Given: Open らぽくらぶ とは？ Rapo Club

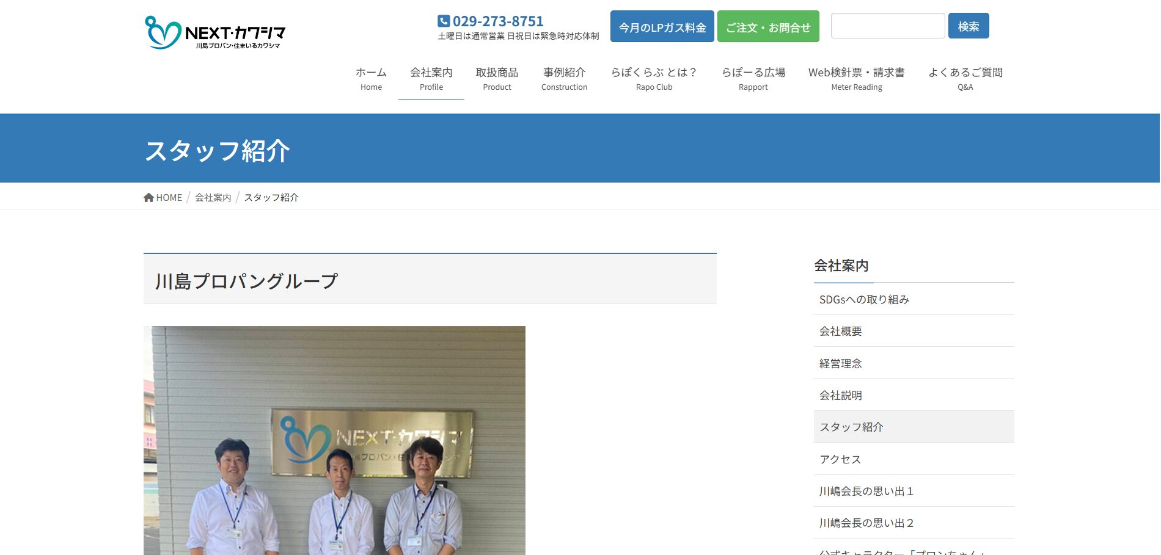Looking at the screenshot, I should 654,79.
